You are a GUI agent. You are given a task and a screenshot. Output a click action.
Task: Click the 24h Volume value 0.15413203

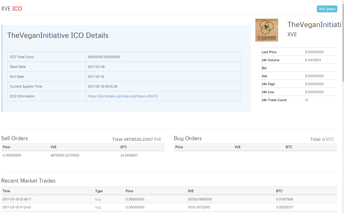pos(313,60)
